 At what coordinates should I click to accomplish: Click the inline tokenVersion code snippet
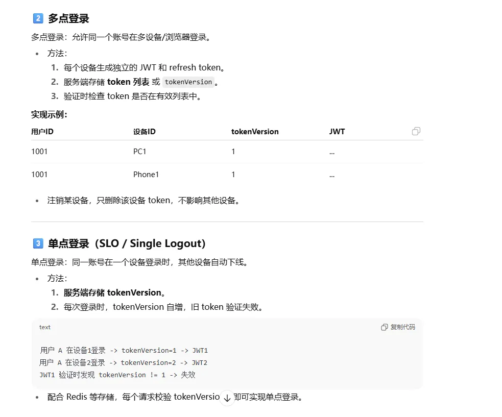[188, 82]
